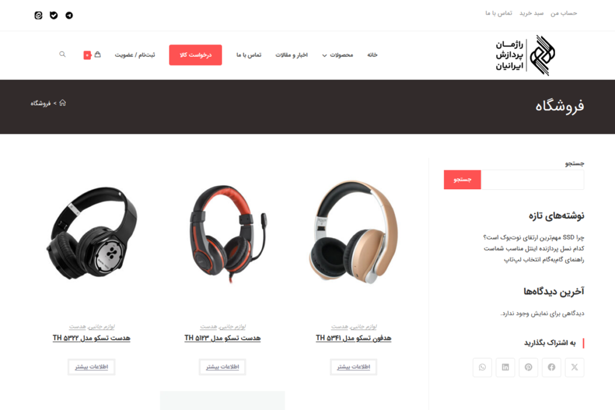Click اطلاعات بیشتر under TH 5123 headset
Screen dimensions: 615x410
pyautogui.click(x=222, y=367)
